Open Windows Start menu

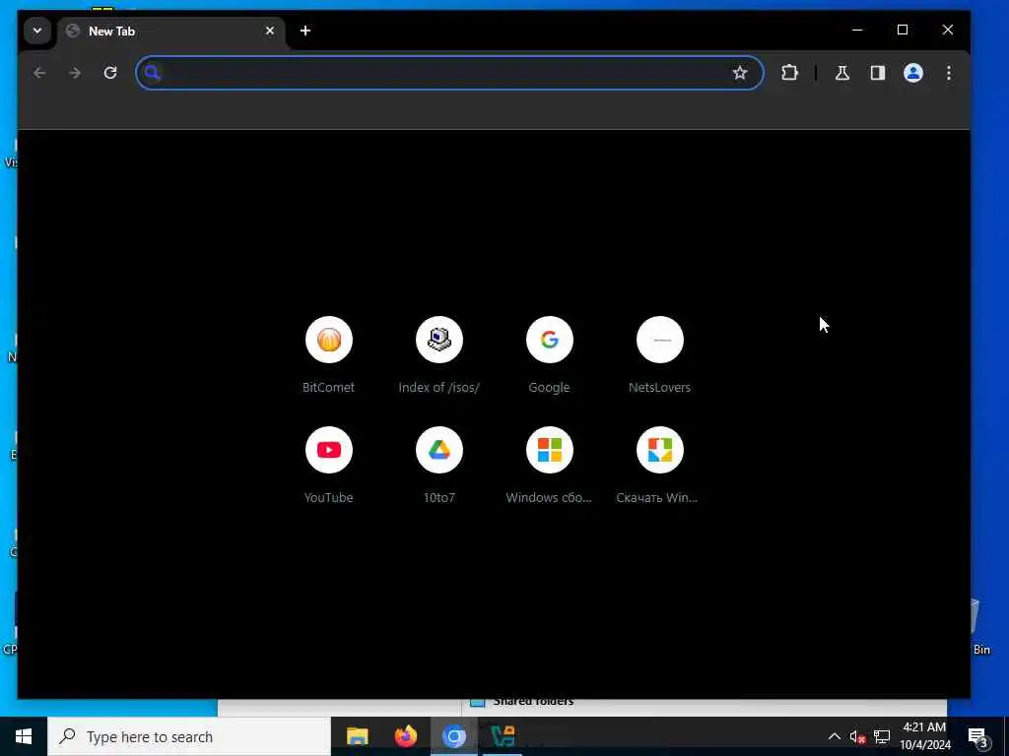click(24, 736)
